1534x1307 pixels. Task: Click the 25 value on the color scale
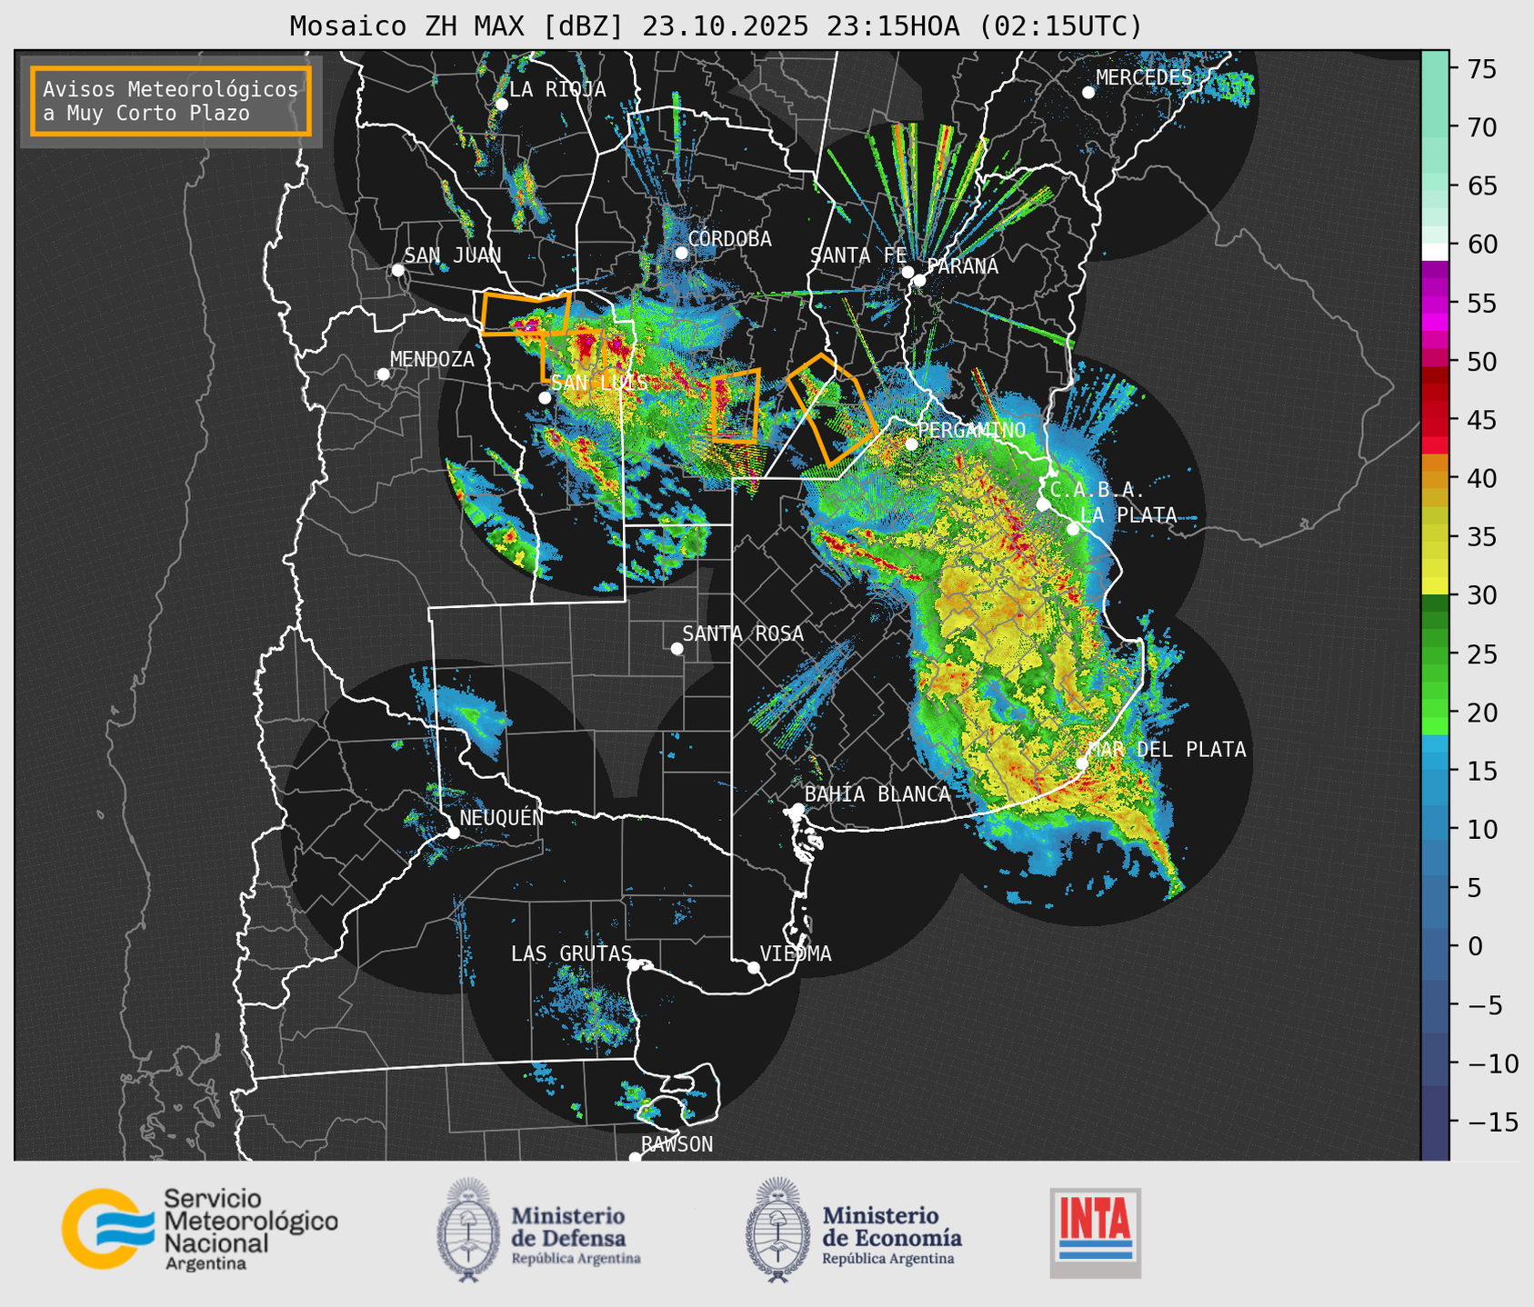click(x=1481, y=653)
